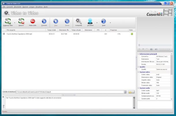Click the log scrollbar down arrow
The height and width of the screenshot is (116, 176).
(x=134, y=108)
